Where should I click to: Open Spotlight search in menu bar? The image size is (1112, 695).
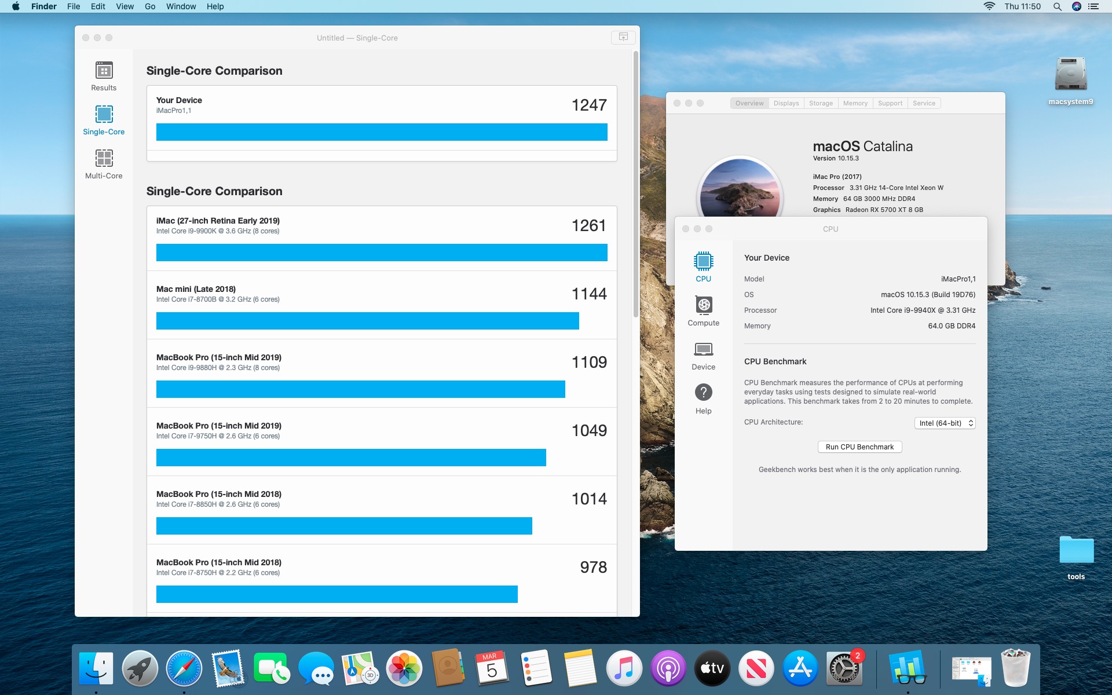1057,6
